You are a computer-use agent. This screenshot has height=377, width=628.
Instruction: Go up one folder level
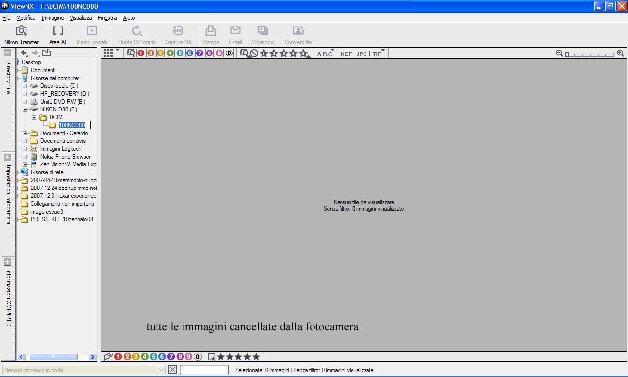pos(47,53)
